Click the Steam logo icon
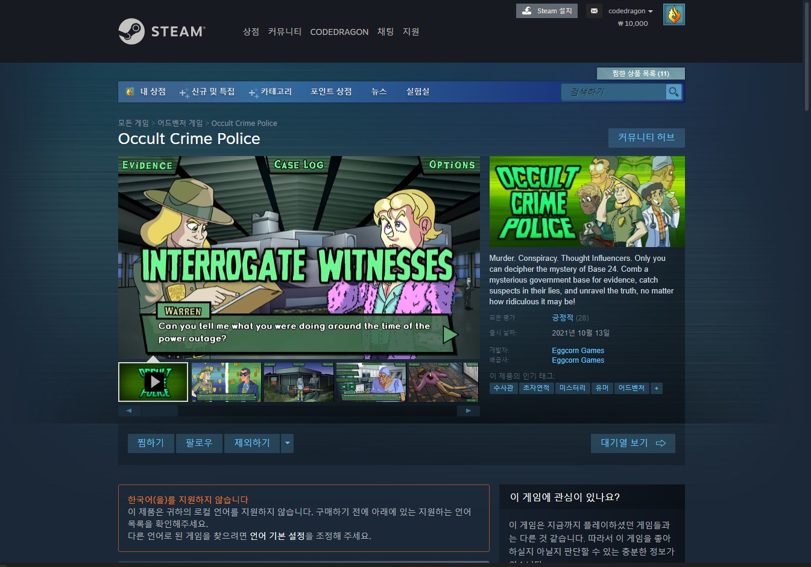Screen dimensions: 811x567 click(131, 31)
